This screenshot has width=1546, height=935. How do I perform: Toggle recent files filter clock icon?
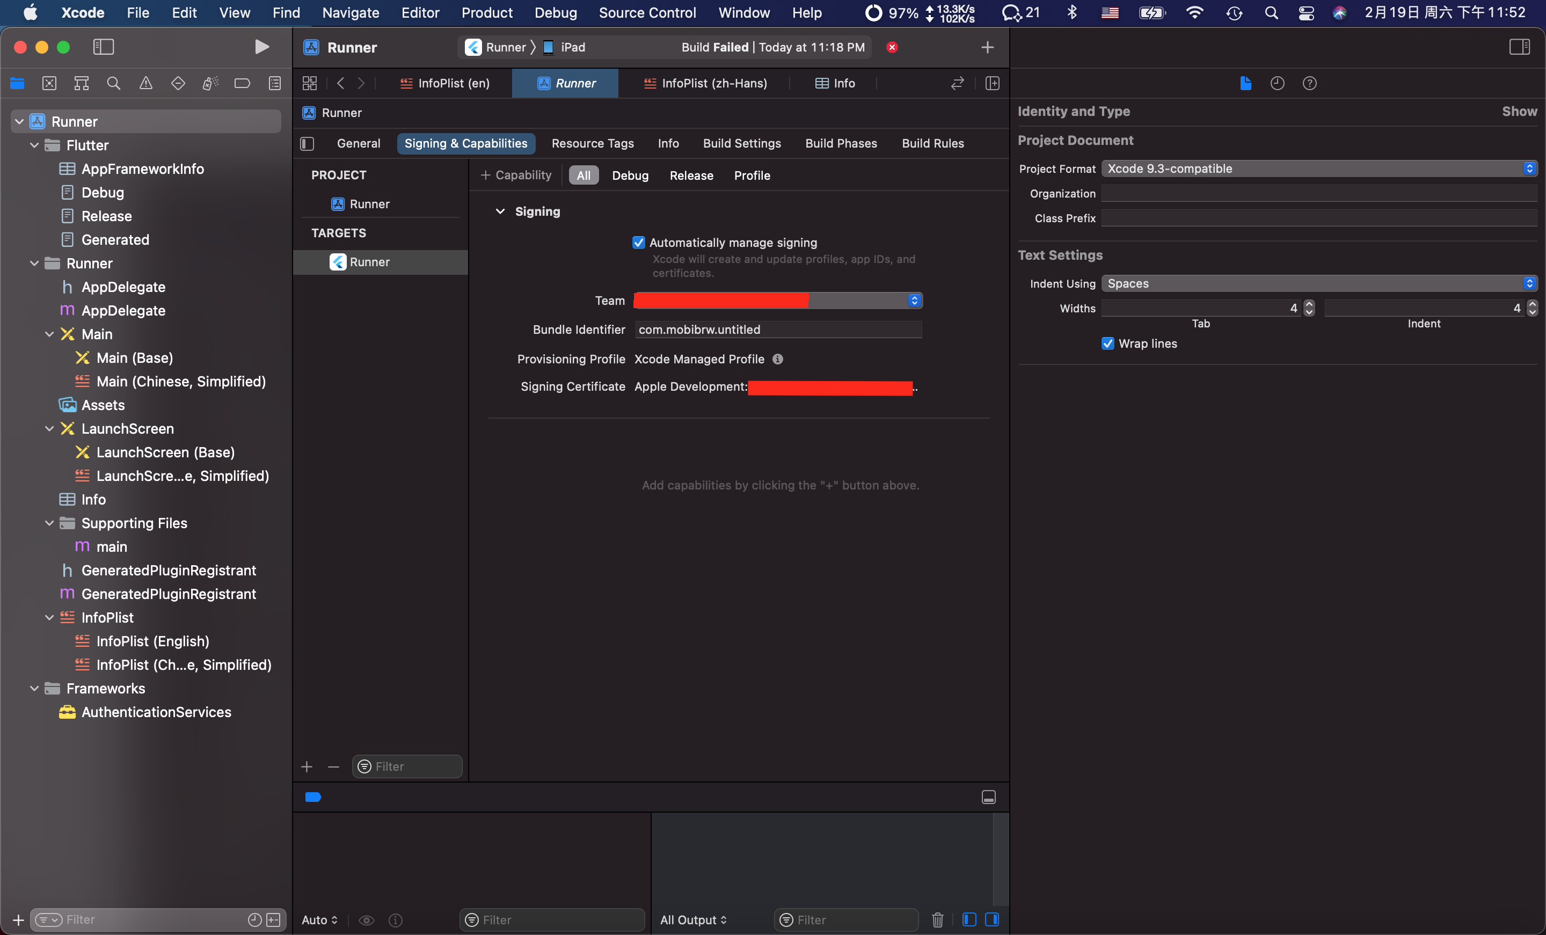255,920
